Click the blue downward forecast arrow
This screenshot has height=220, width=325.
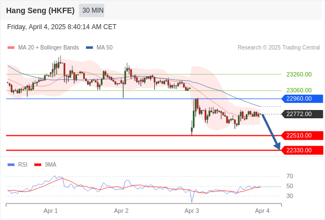click(x=271, y=131)
